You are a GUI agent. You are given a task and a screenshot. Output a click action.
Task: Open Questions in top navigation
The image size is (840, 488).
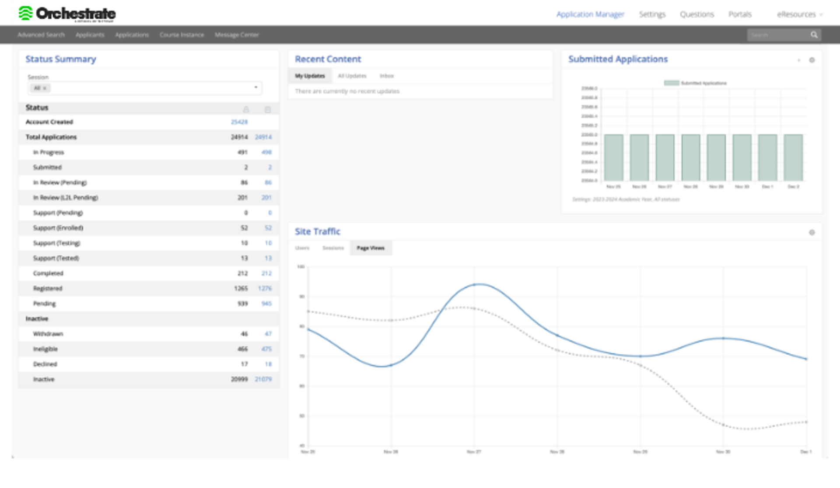click(x=696, y=14)
